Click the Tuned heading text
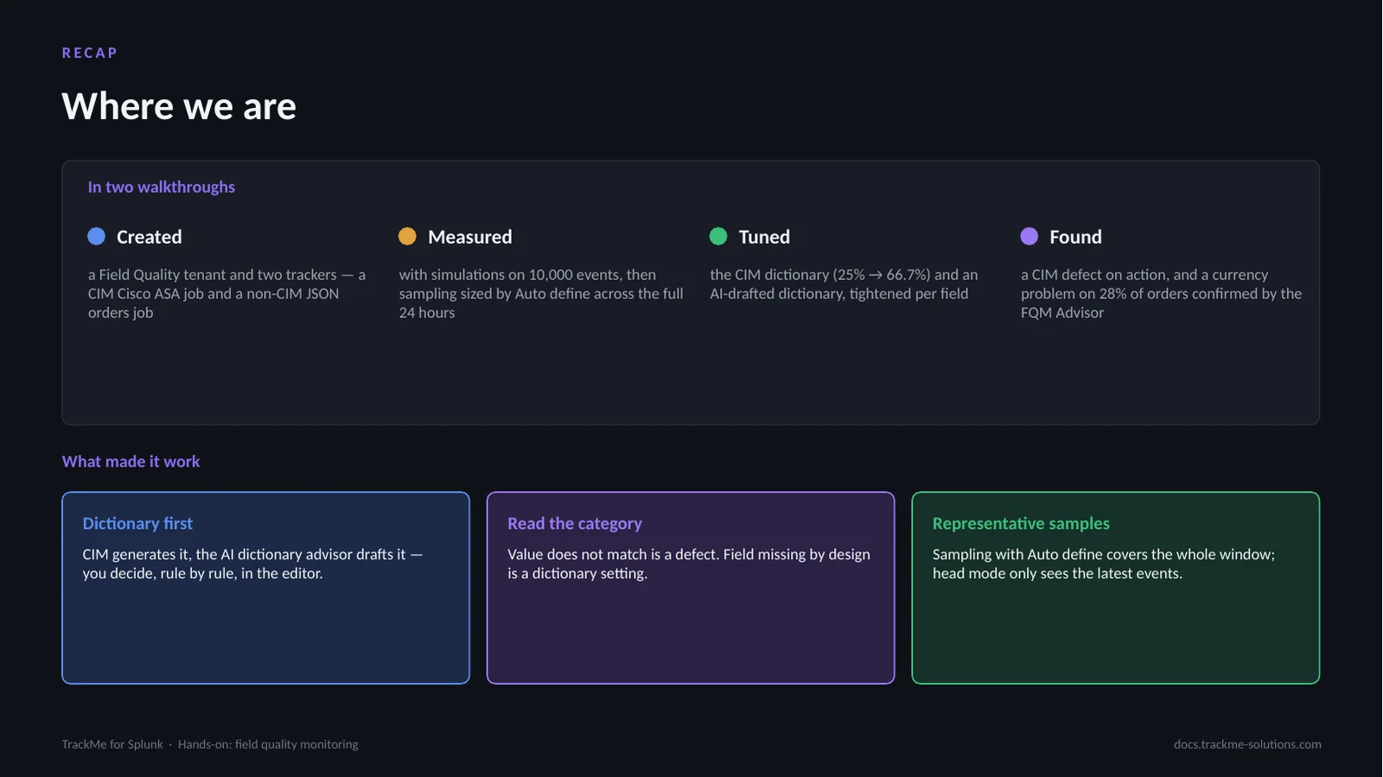Screen dimensions: 1383x777 coord(764,237)
